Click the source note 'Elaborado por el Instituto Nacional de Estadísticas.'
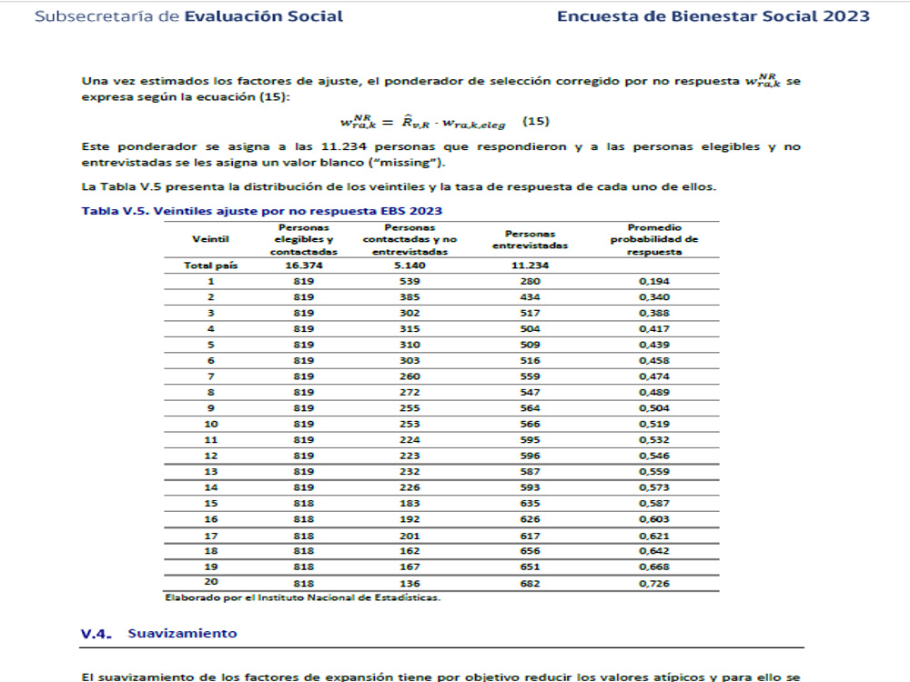This screenshot has width=910, height=682. [302, 598]
